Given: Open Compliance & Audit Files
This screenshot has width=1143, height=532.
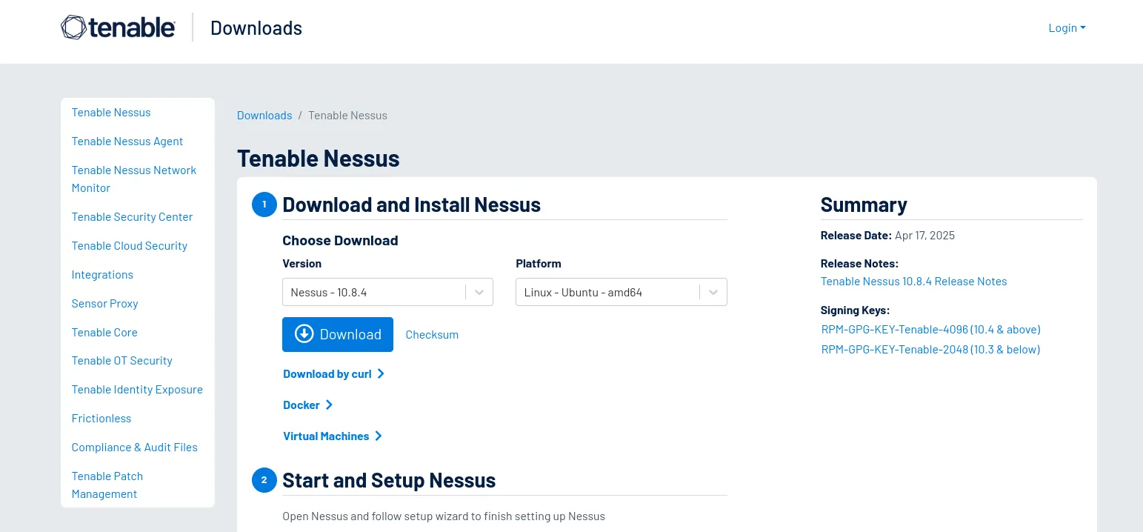Looking at the screenshot, I should 134,448.
